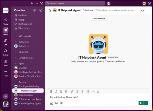Click the round plus create button
Image resolution: width=153 pixels, height=111 pixels.
pos(6,96)
